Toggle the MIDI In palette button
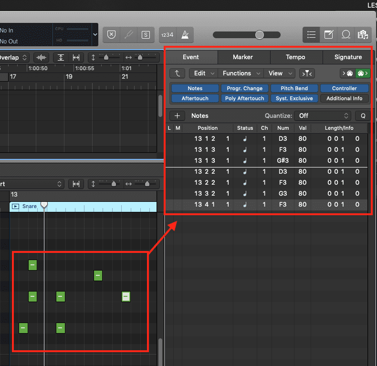Screen dimensions: 377x366 348,73
